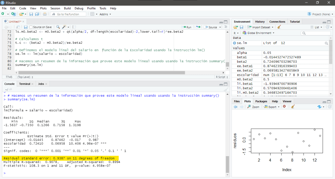Image resolution: width=335 pixels, height=179 pixels.
Task: Clear all plots using the broom icon
Action: pos(293,107)
